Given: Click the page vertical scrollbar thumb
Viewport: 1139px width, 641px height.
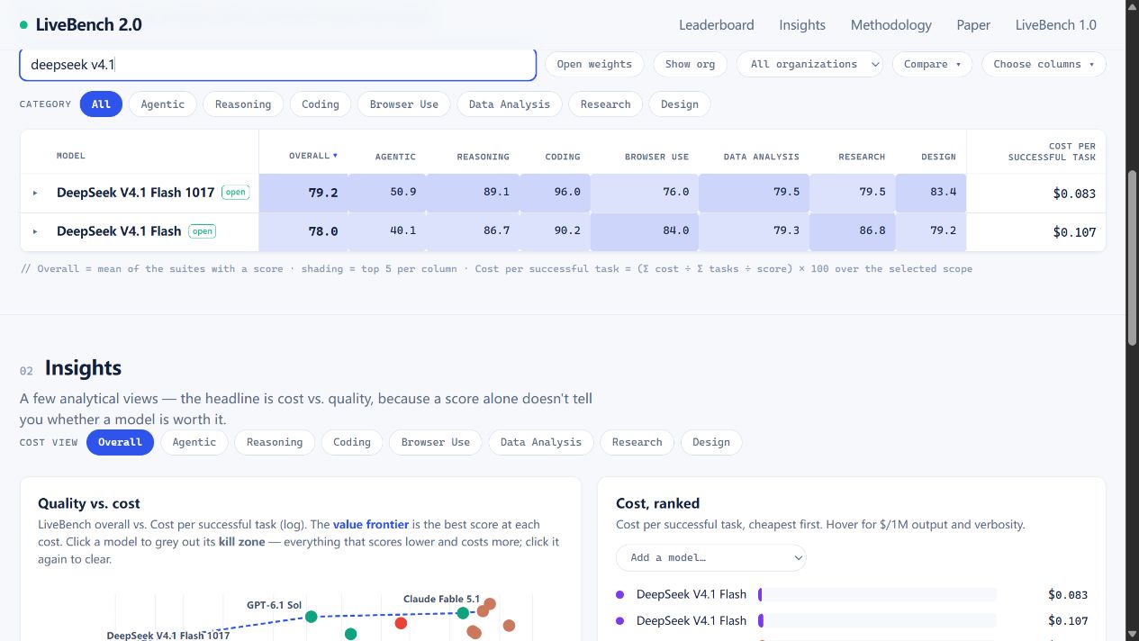Looking at the screenshot, I should click(1133, 257).
